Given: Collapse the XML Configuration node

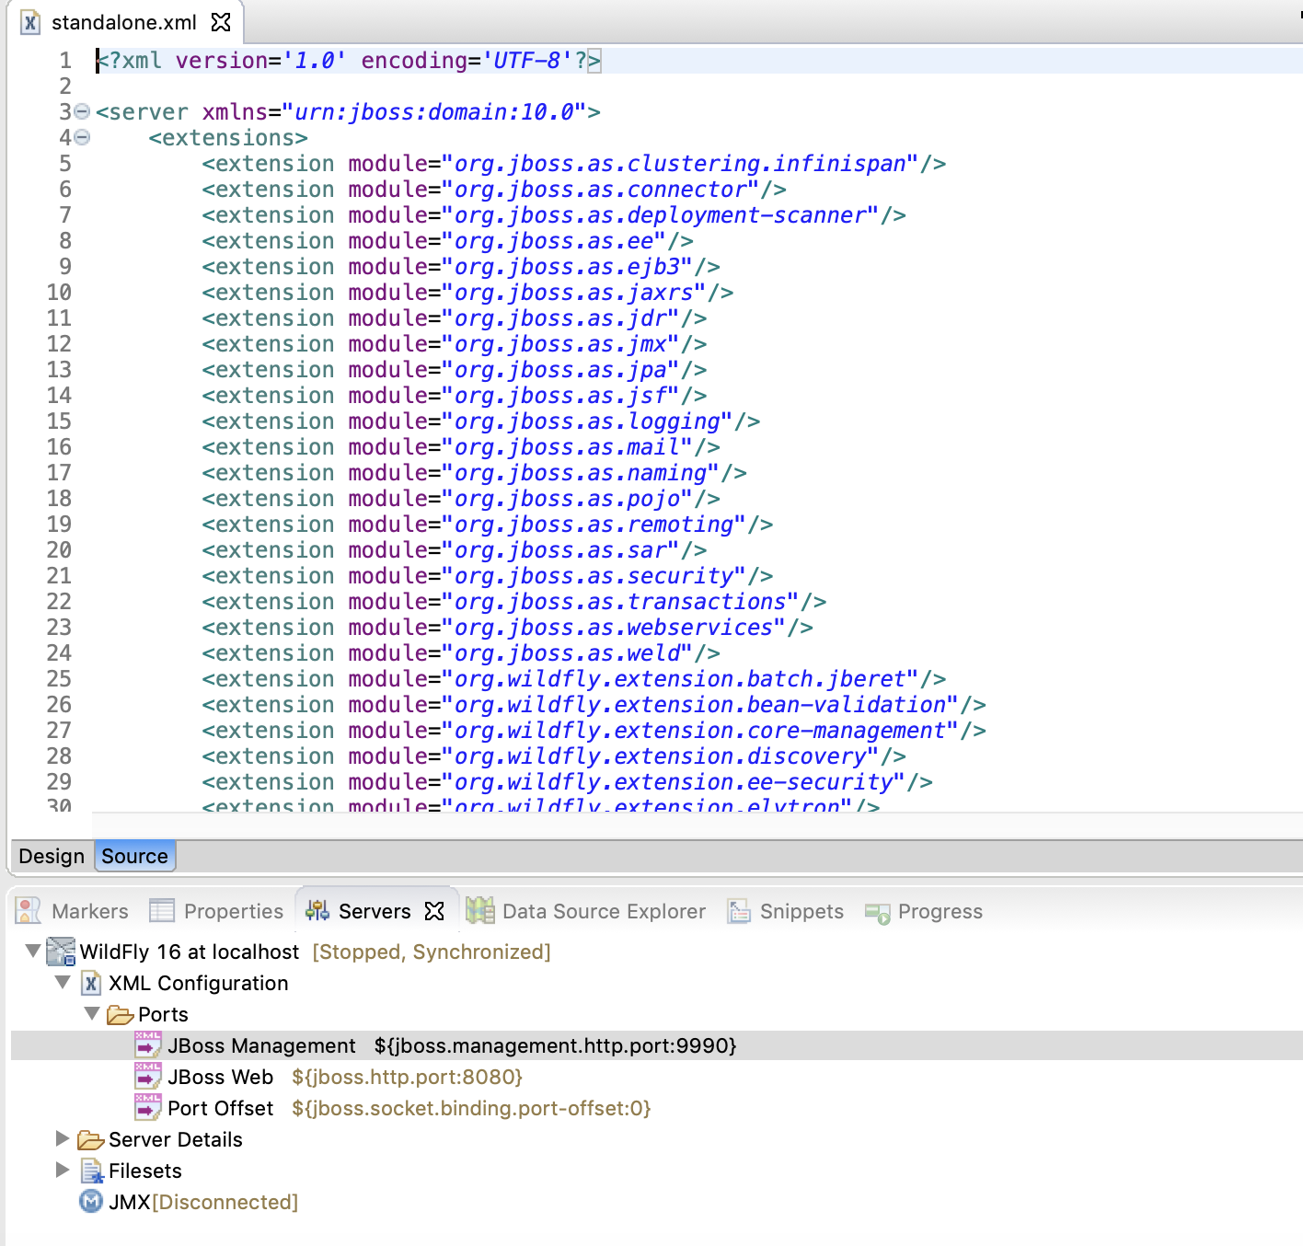Looking at the screenshot, I should 63,982.
